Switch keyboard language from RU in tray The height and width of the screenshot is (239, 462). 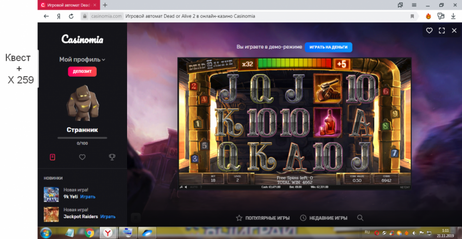tap(367, 231)
